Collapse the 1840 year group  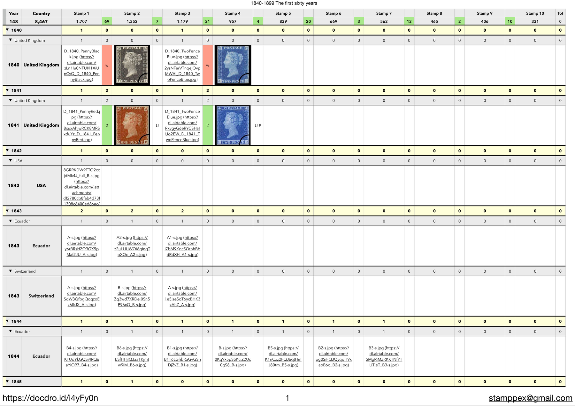pyautogui.click(x=7, y=30)
